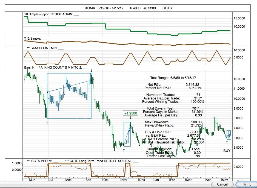Click the Oct marker on the time axis
The width and height of the screenshot is (257, 188).
tap(106, 180)
